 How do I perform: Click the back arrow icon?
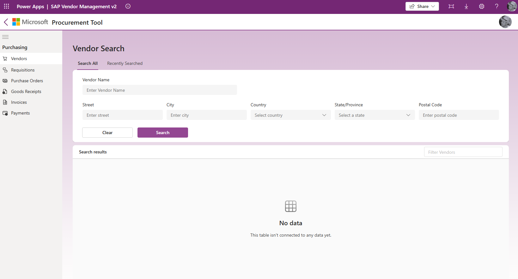point(6,22)
